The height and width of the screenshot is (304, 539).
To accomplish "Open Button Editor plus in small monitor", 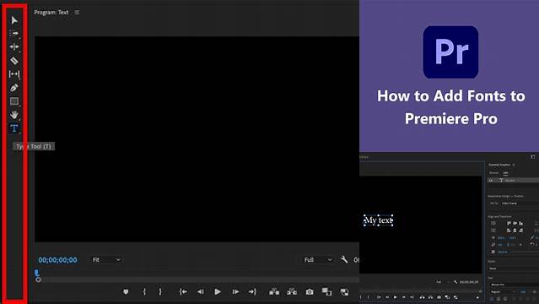I will [477, 297].
